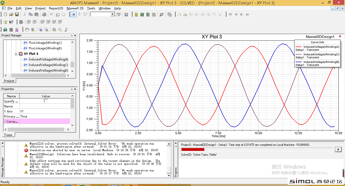Image resolution: width=345 pixels, height=186 pixels.
Task: Click the Paste clipboard icon
Action: [x=36, y=14]
